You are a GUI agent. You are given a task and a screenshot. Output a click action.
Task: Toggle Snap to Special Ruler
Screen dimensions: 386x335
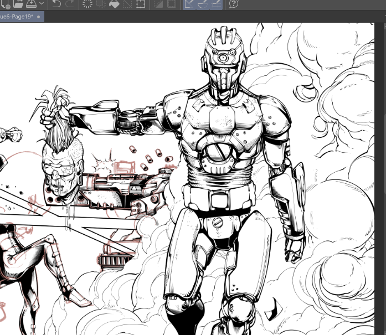203,4
